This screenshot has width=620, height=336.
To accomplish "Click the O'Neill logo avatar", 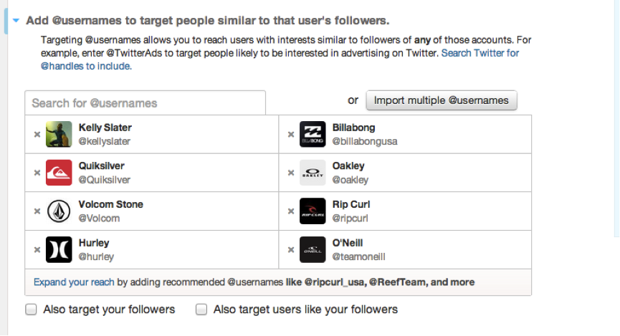I will [313, 249].
